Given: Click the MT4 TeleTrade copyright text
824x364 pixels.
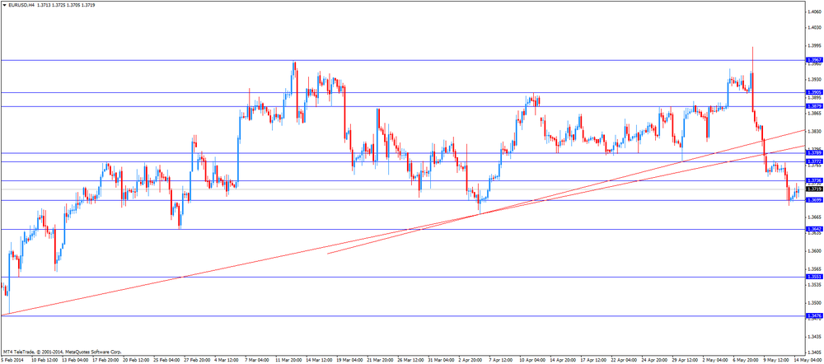Looking at the screenshot, I should point(62,351).
